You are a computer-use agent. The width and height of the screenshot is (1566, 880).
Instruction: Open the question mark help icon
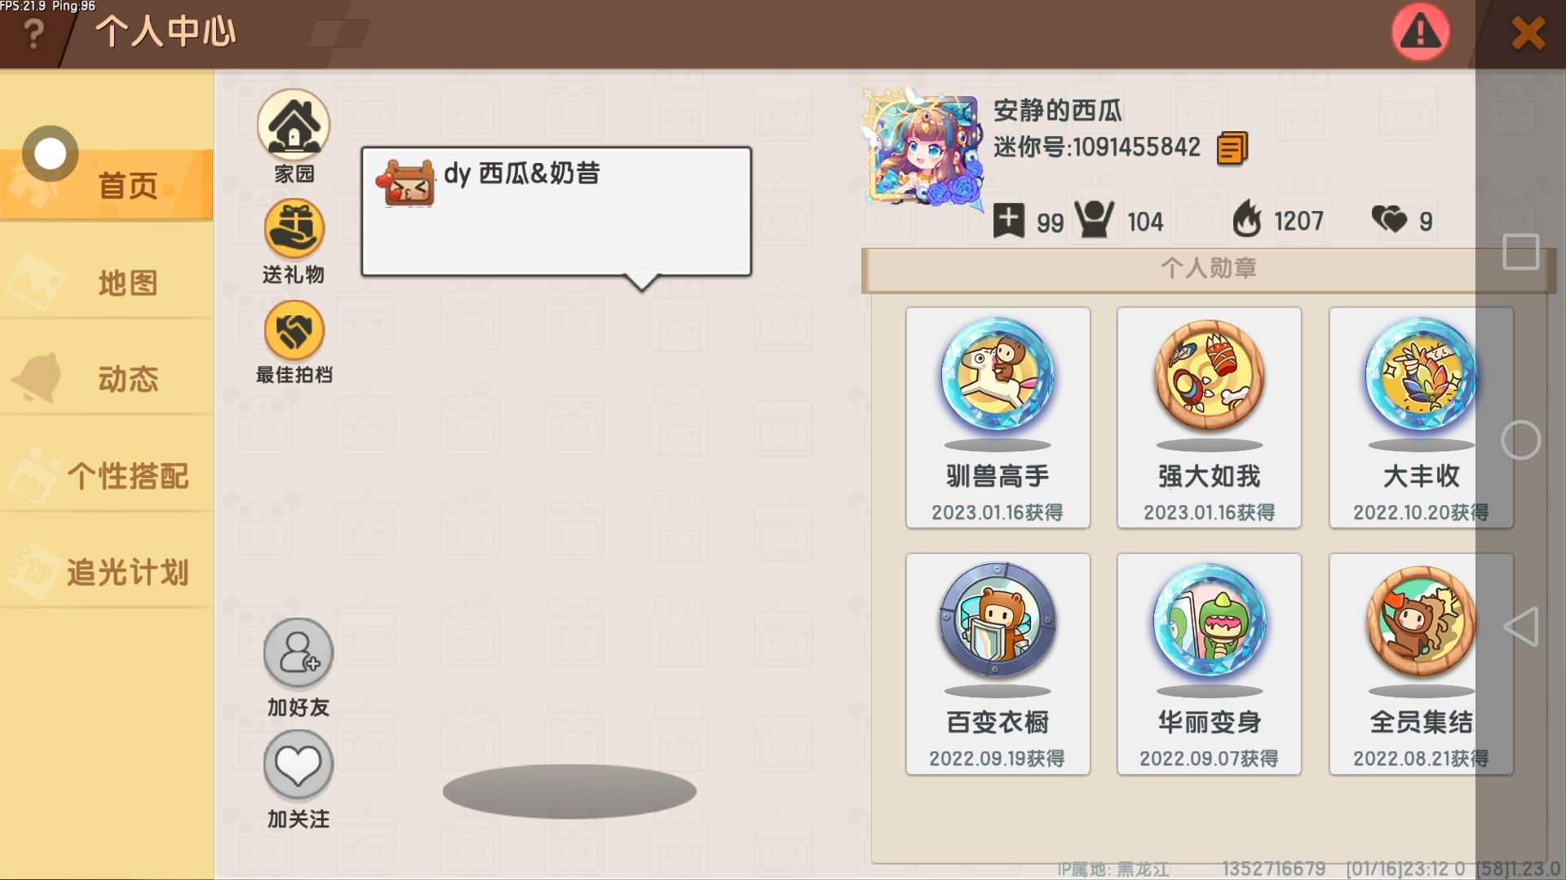point(33,34)
